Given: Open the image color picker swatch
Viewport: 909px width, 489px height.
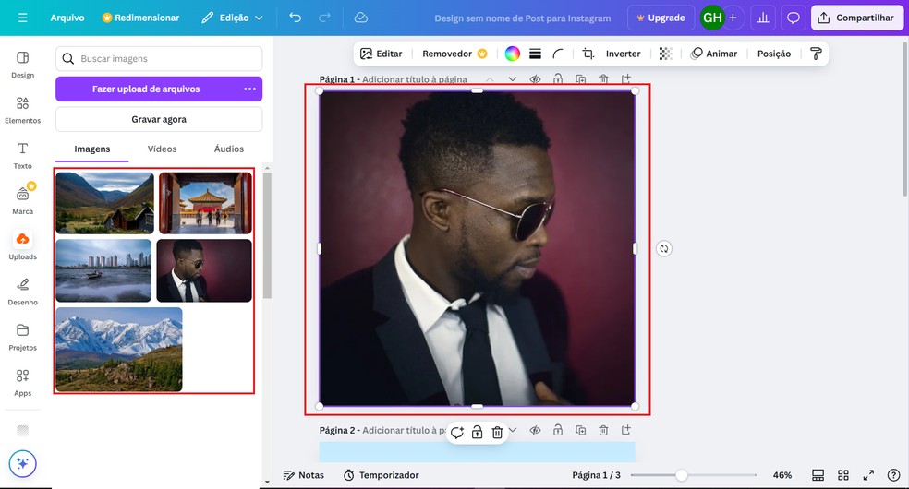Looking at the screenshot, I should 512,54.
